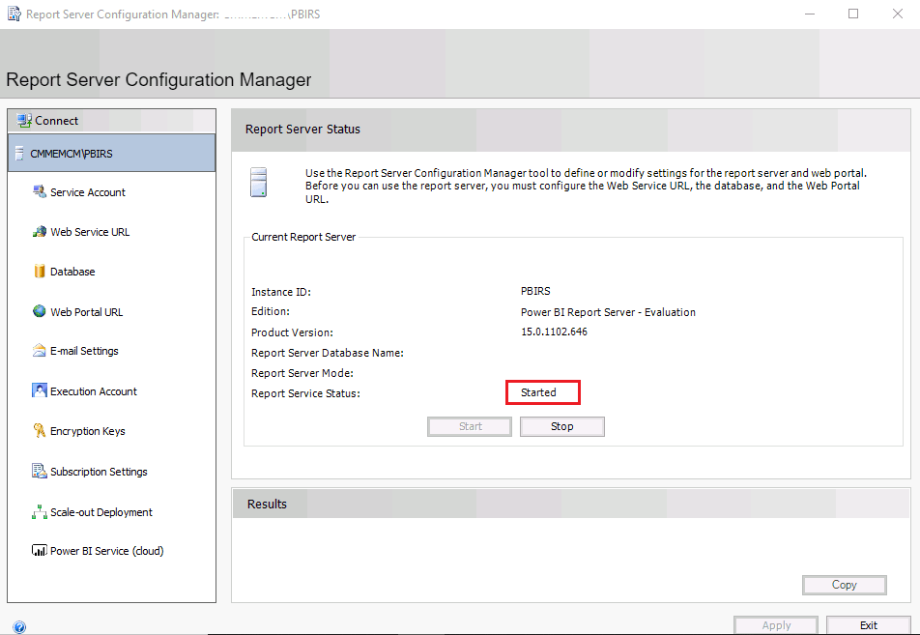Click the Report Service Status label
This screenshot has height=635, width=920.
coord(305,393)
